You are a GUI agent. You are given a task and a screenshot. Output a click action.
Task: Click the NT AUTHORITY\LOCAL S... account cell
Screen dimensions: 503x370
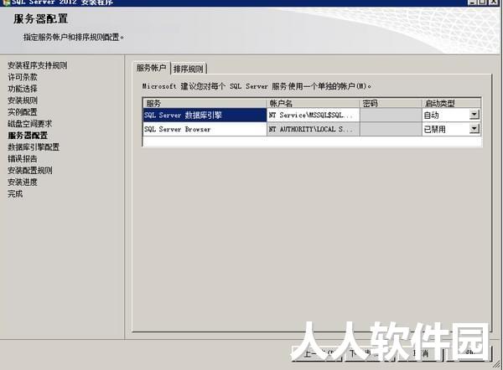pos(313,129)
